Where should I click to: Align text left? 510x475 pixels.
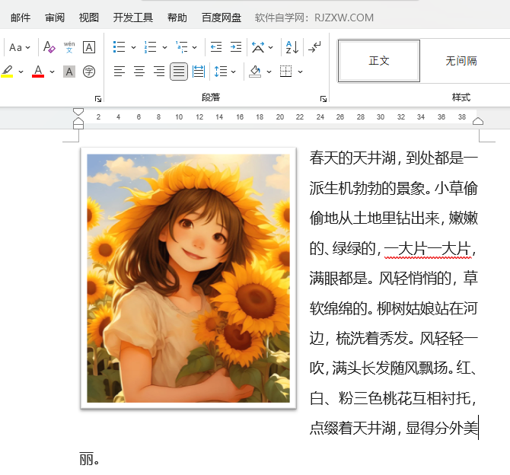pos(120,72)
